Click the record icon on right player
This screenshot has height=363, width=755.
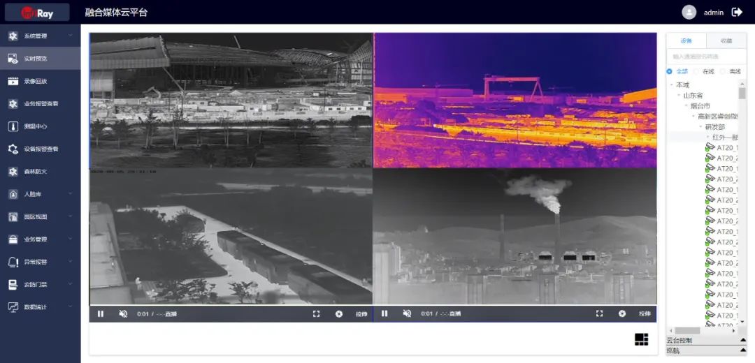click(621, 314)
